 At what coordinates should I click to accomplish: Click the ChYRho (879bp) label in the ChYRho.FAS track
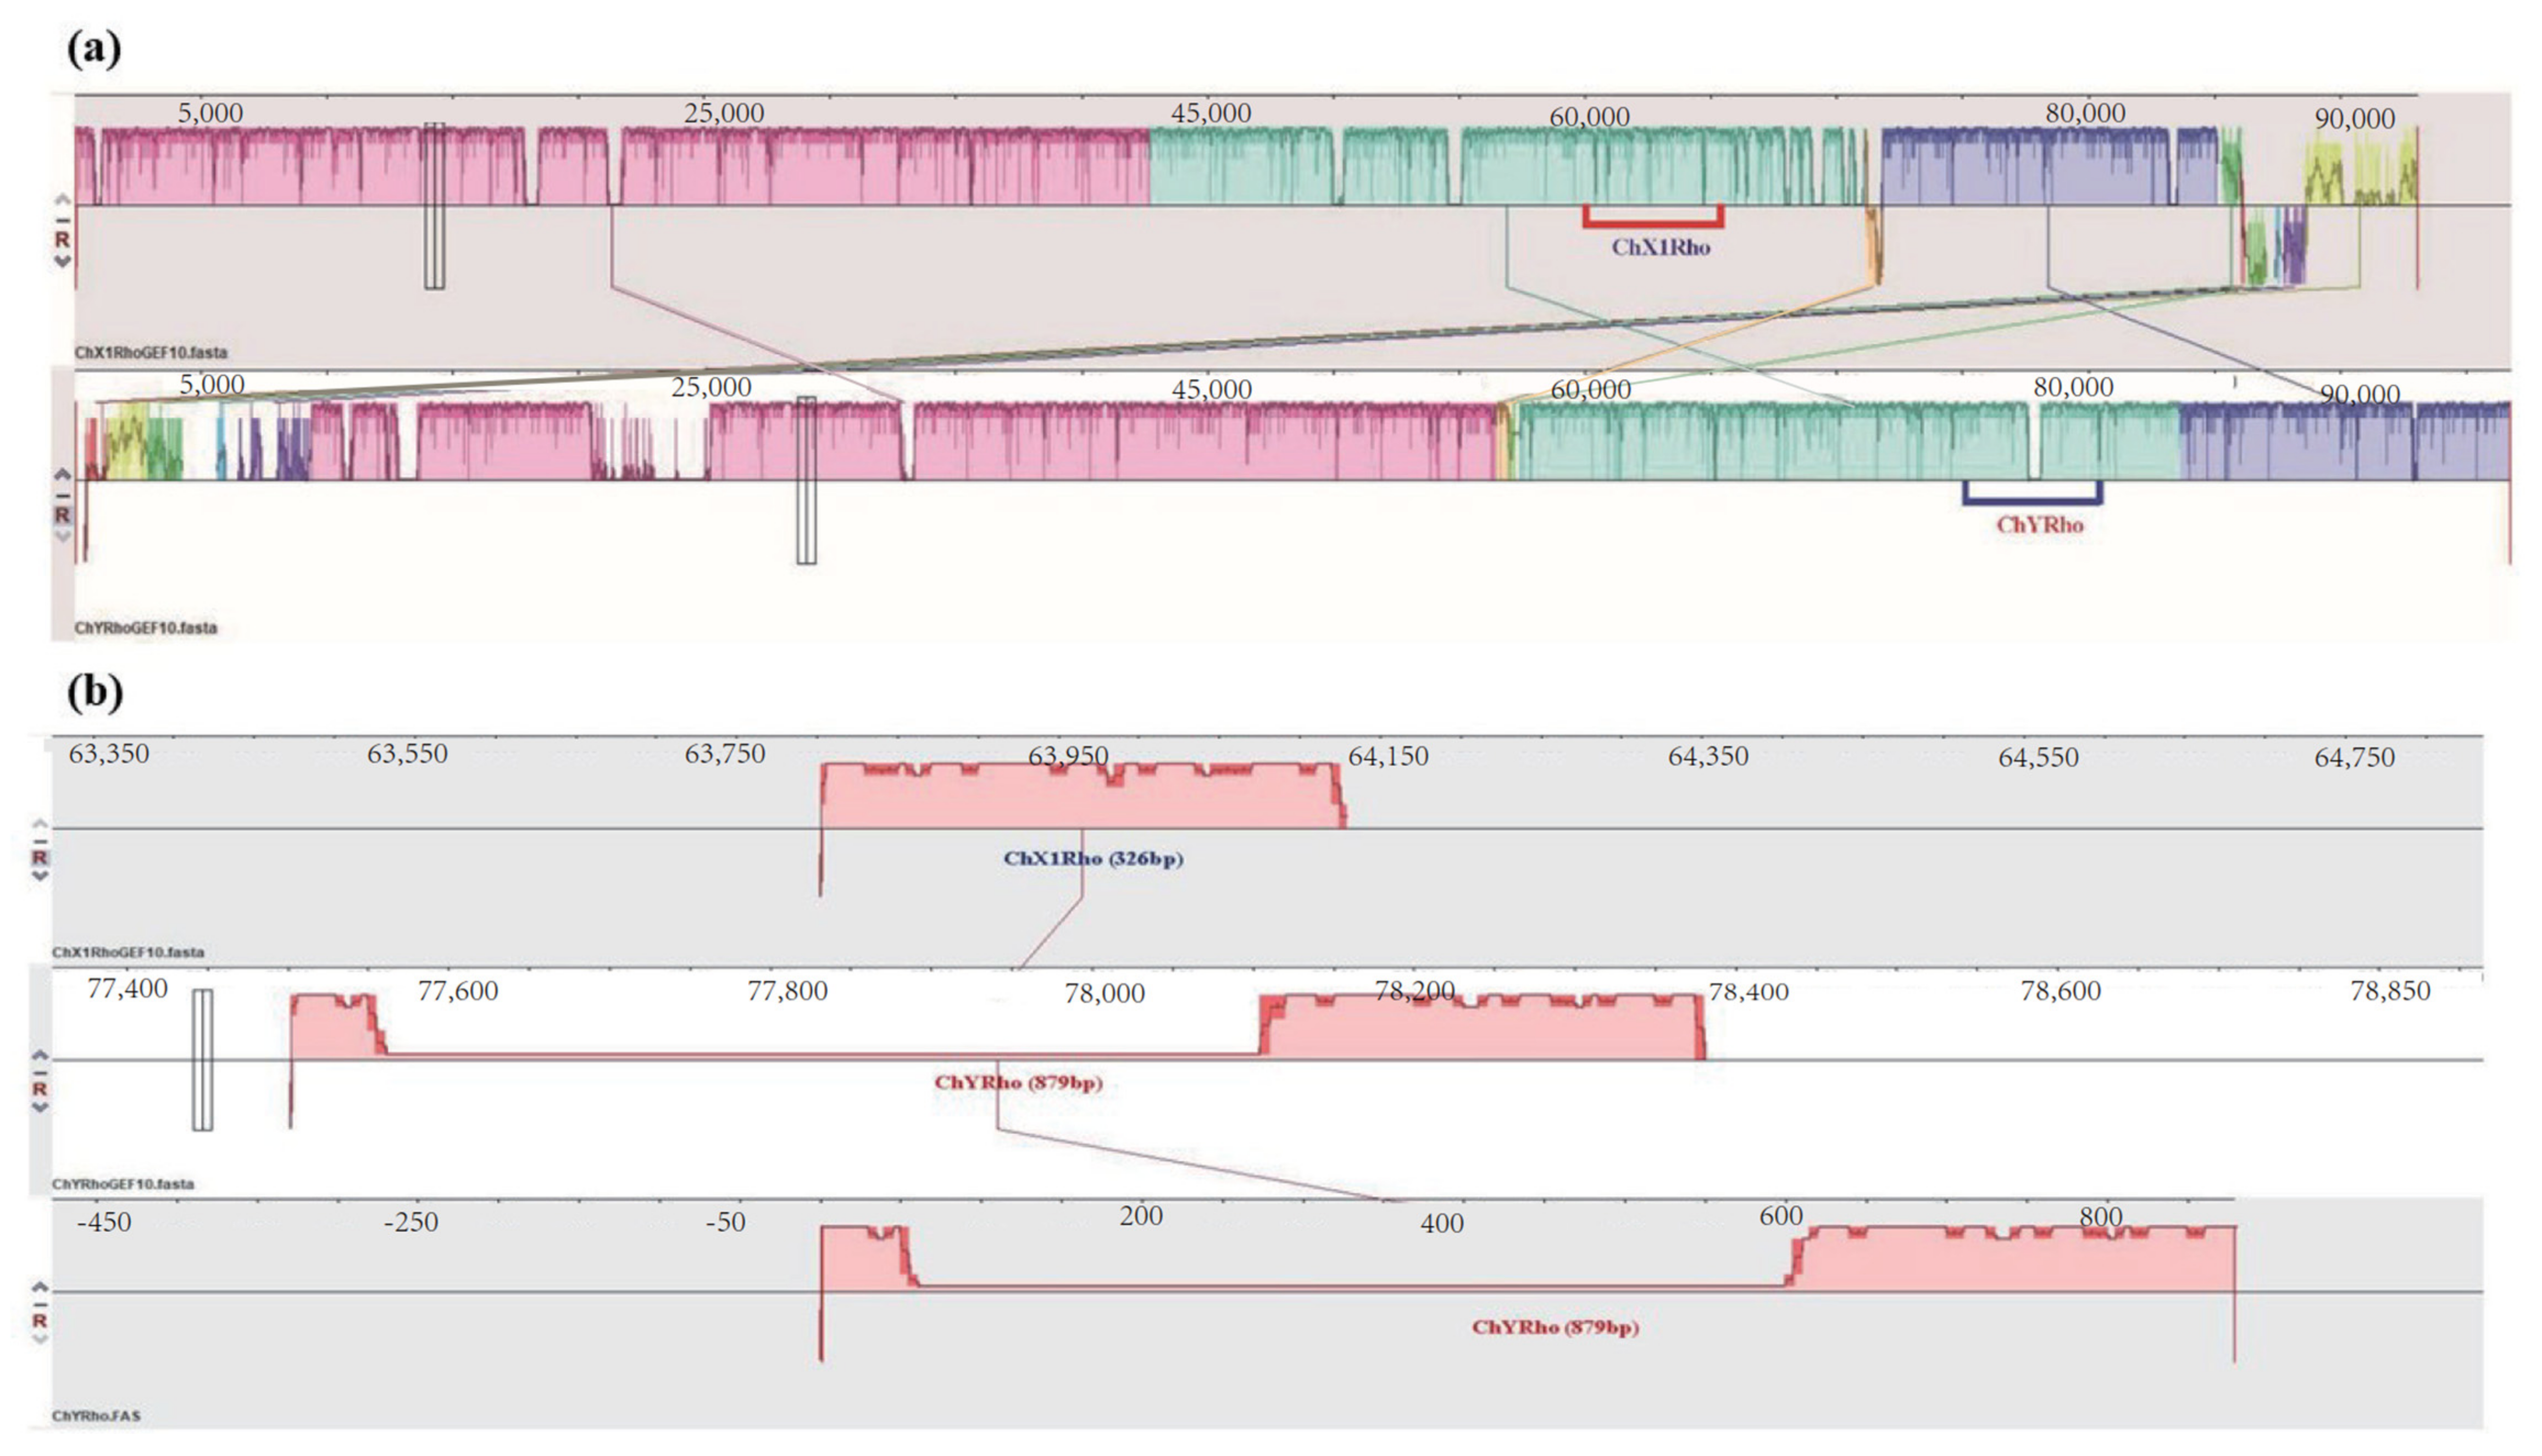click(1556, 1327)
